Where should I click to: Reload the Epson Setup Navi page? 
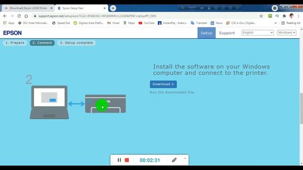click(19, 16)
